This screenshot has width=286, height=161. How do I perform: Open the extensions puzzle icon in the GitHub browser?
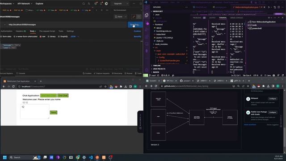point(263,86)
